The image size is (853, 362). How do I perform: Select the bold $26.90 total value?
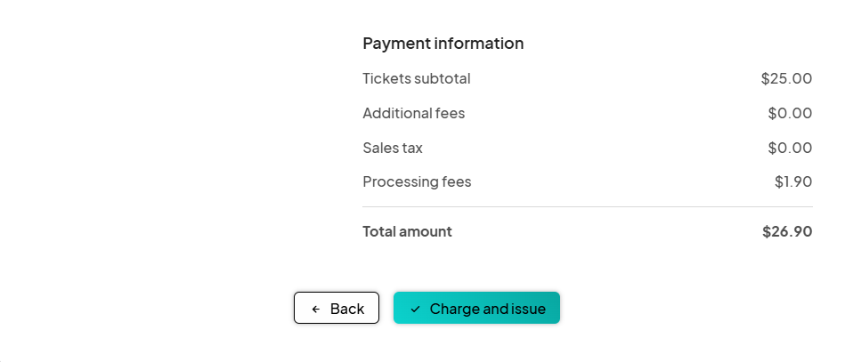pos(787,231)
